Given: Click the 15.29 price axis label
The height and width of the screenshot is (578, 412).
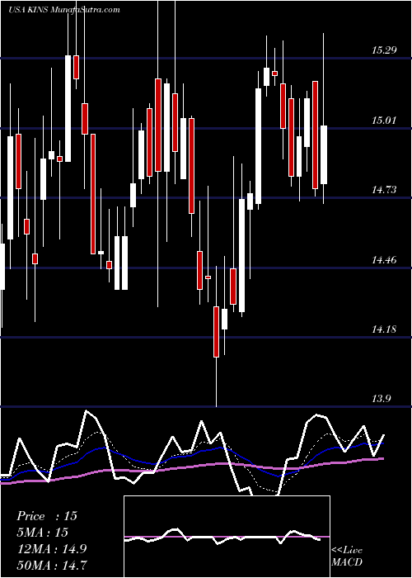Looking at the screenshot, I should [384, 50].
